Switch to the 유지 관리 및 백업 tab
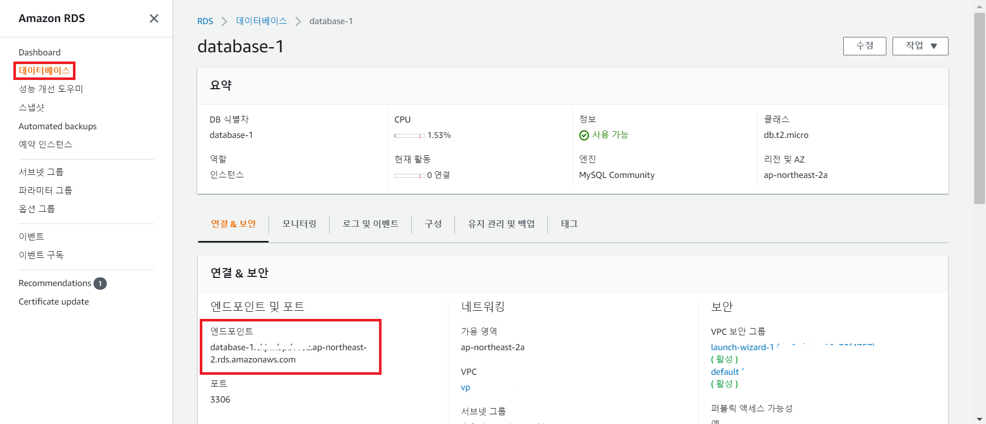 point(501,224)
